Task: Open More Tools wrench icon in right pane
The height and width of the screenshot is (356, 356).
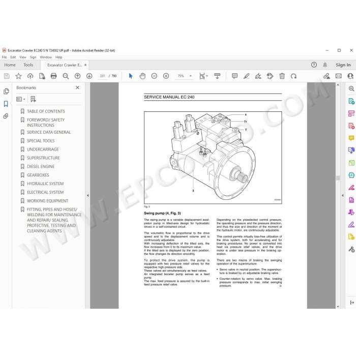Action: (351, 249)
